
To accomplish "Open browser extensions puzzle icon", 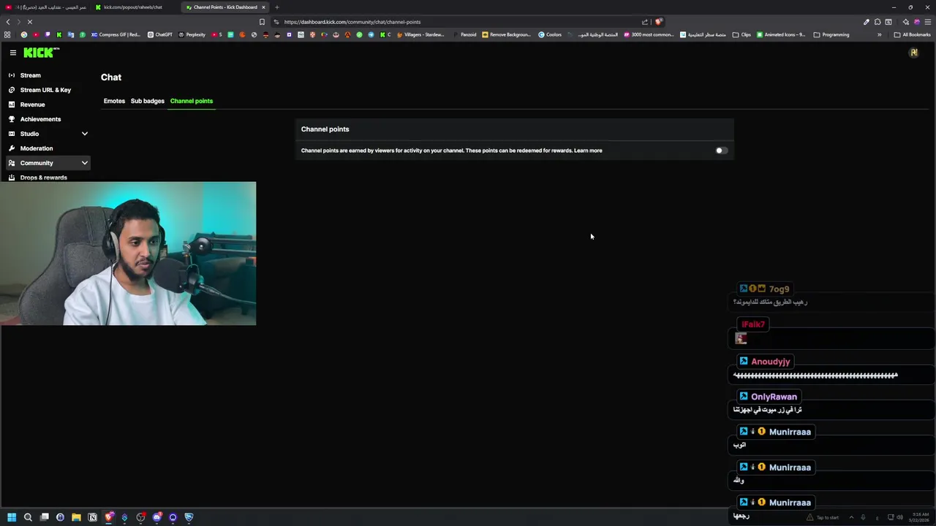I will (877, 22).
